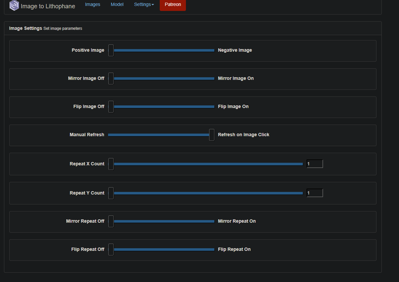Click the Image to Lithophane logo icon
Screen dimensions: 399x282
point(14,6)
